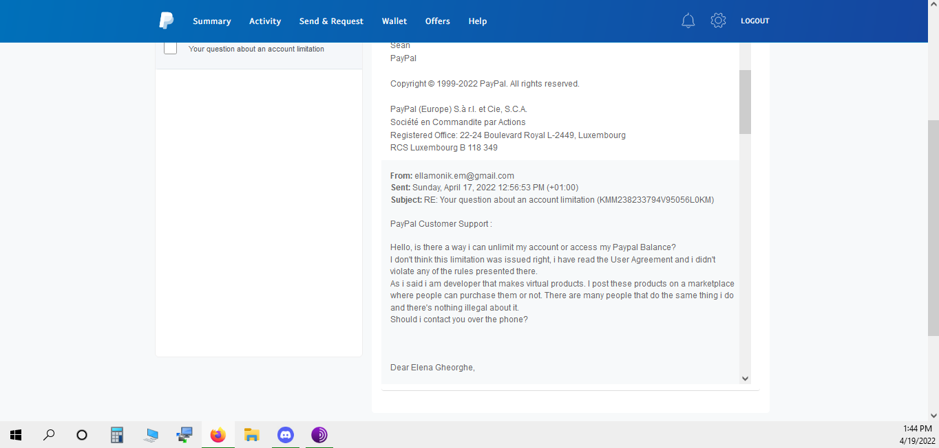Open Offers tab
939x448 pixels.
pos(437,21)
